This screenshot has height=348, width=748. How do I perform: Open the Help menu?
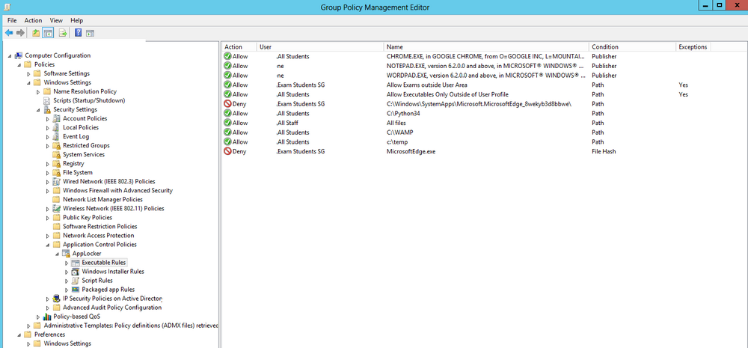pos(77,20)
